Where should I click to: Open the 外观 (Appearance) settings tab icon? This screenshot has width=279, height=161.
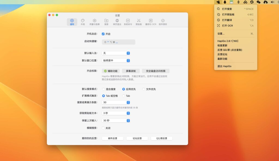tap(83, 22)
